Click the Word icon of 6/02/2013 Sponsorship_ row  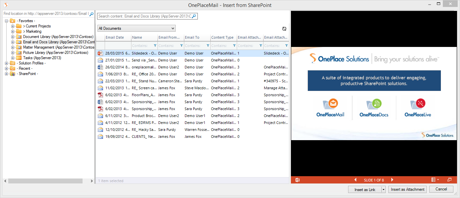click(x=100, y=102)
